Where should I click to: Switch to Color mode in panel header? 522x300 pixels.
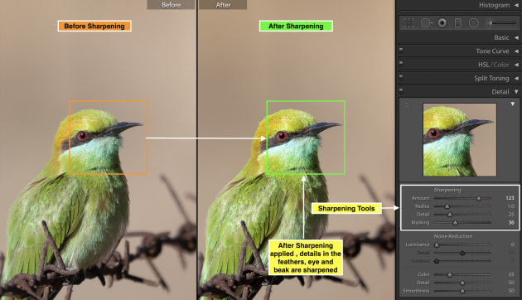coord(501,65)
